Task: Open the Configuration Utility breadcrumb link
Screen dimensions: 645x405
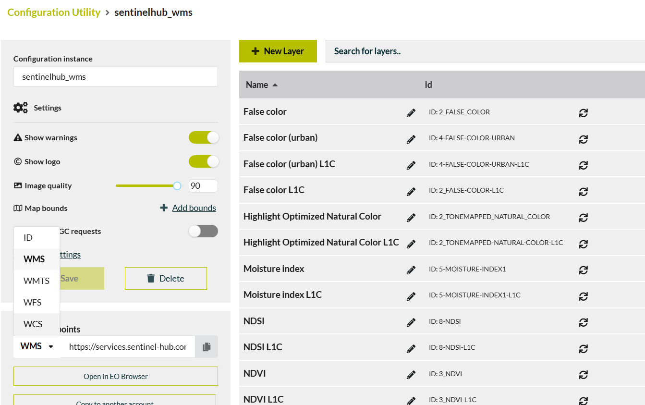Action: click(54, 12)
